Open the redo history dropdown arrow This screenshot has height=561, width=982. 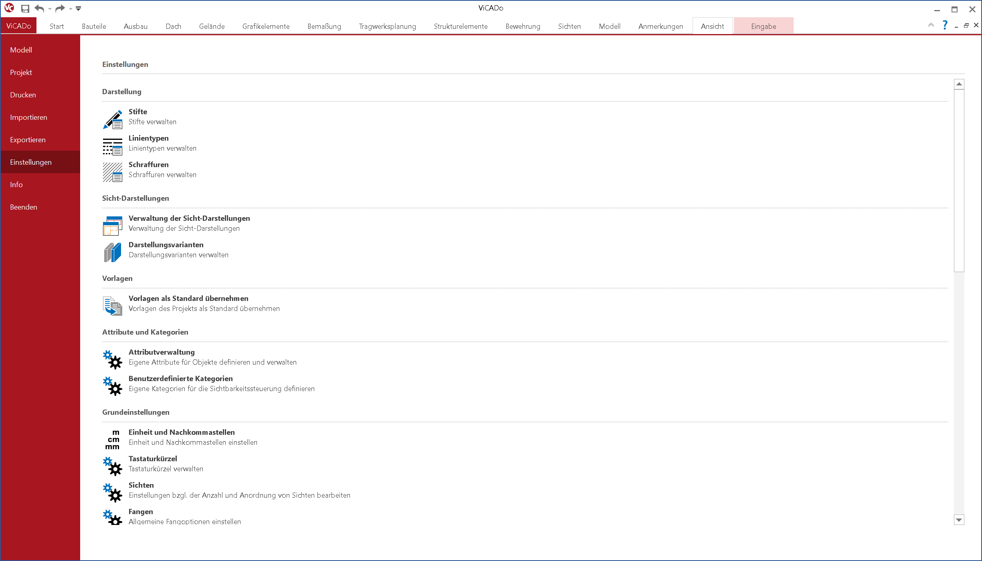point(71,9)
